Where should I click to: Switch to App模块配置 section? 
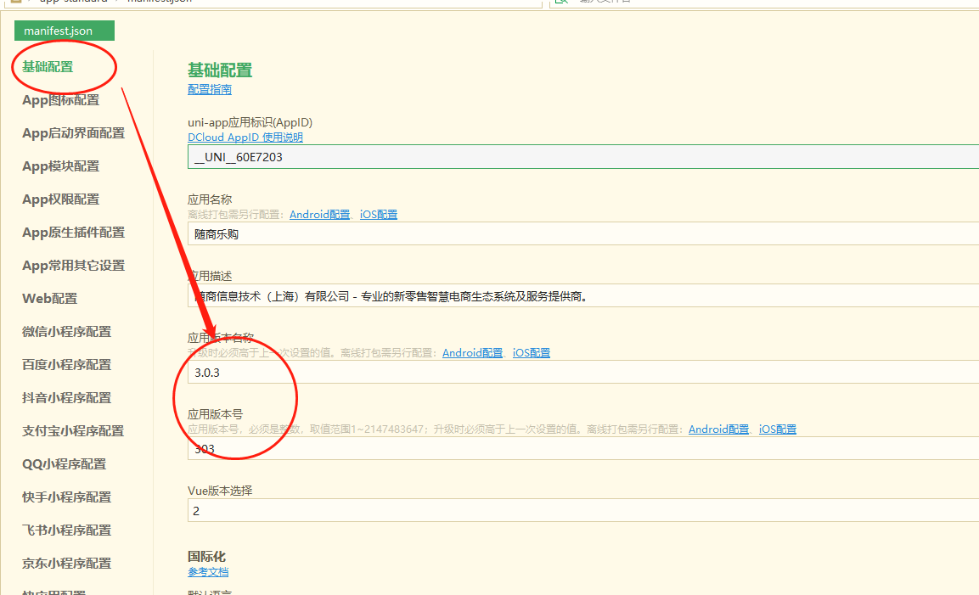point(60,166)
